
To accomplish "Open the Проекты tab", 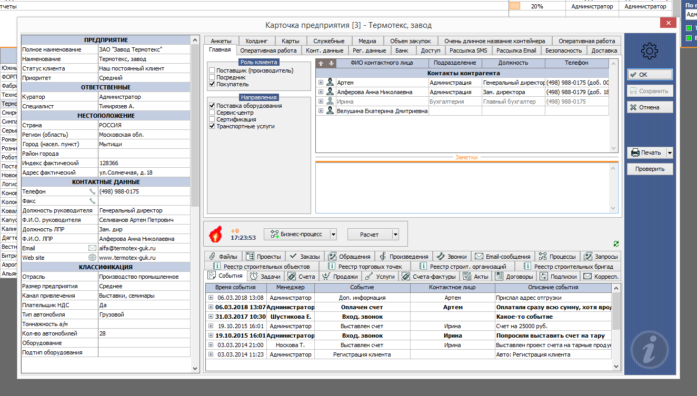I will [264, 257].
